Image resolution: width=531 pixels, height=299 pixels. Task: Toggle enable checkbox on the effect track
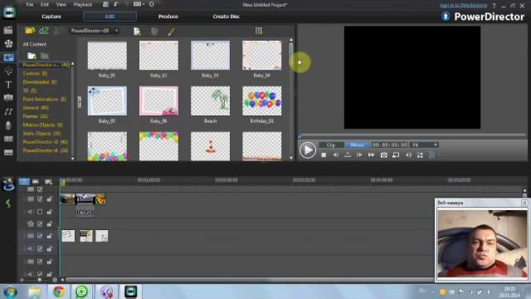coord(40,223)
